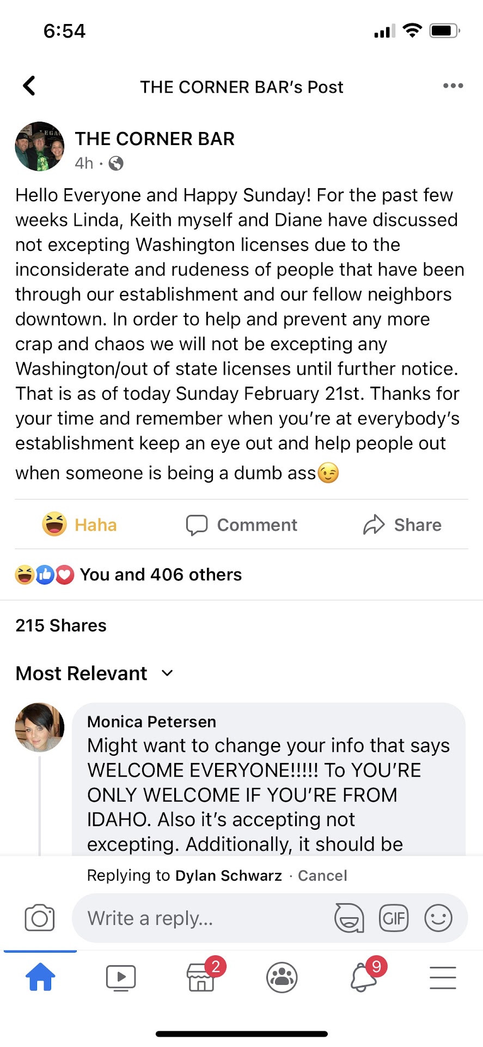Tap the public globe audience icon
The width and height of the screenshot is (483, 1047).
[115, 163]
